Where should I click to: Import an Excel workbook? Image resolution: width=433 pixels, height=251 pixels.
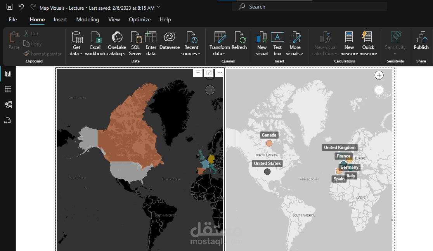pos(95,43)
